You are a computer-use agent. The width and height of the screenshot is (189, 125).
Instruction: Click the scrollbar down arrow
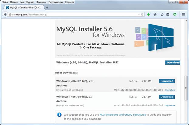(186, 122)
